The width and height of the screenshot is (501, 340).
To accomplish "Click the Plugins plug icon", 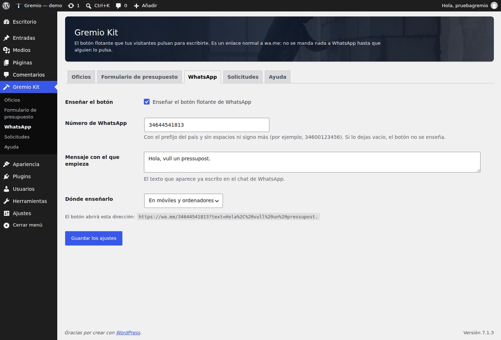I will tap(6, 176).
